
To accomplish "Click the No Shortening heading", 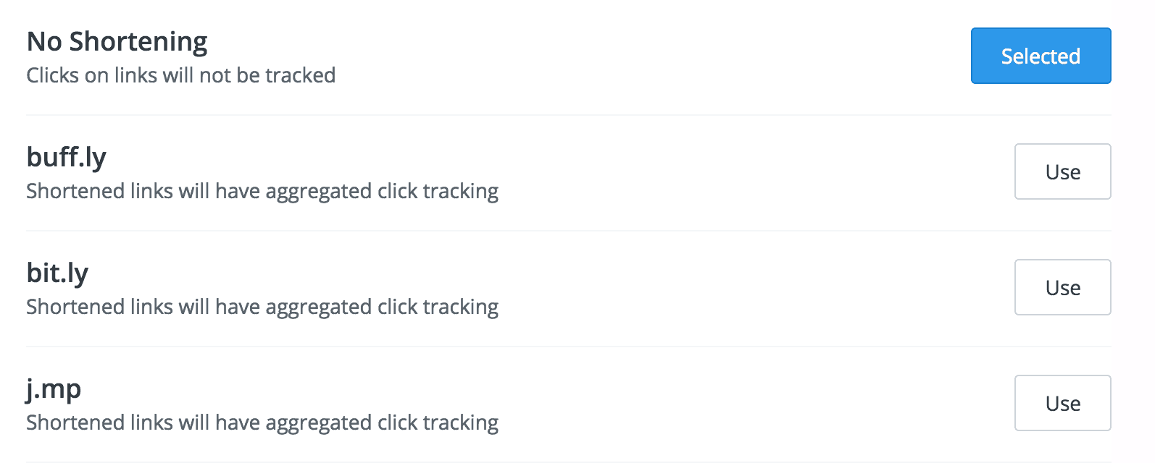I will coord(117,42).
